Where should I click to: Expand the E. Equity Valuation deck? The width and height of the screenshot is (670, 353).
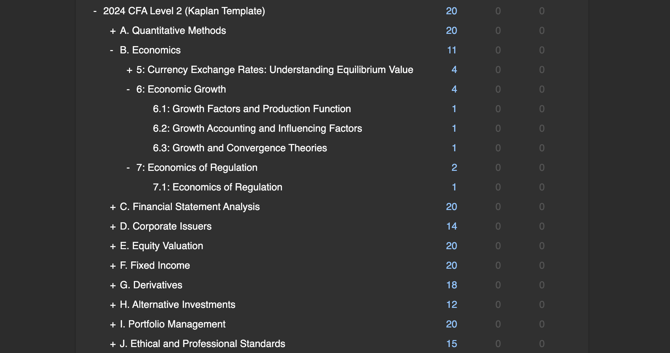pos(113,246)
